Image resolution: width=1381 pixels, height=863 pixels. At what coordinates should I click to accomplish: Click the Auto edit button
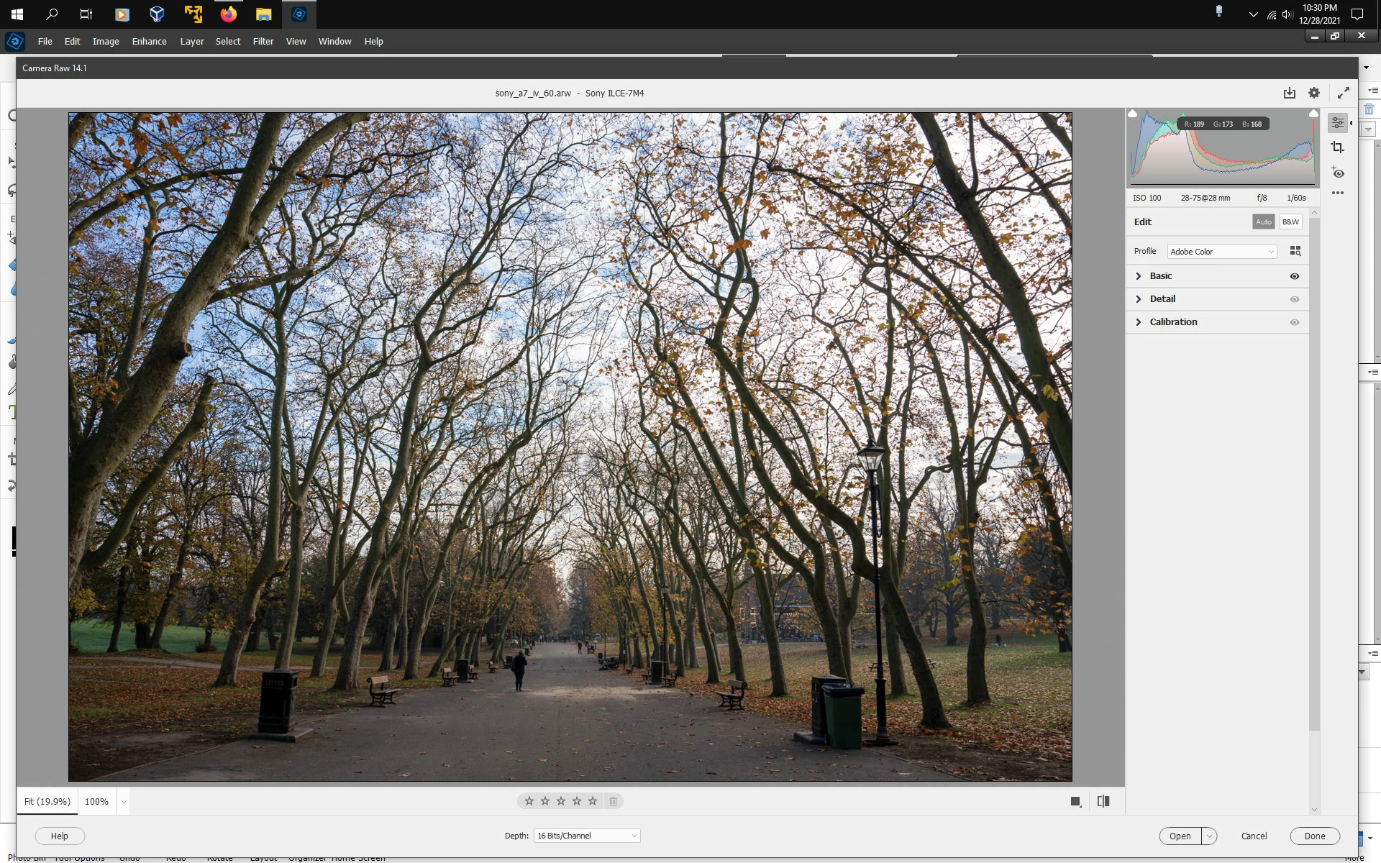tap(1263, 222)
